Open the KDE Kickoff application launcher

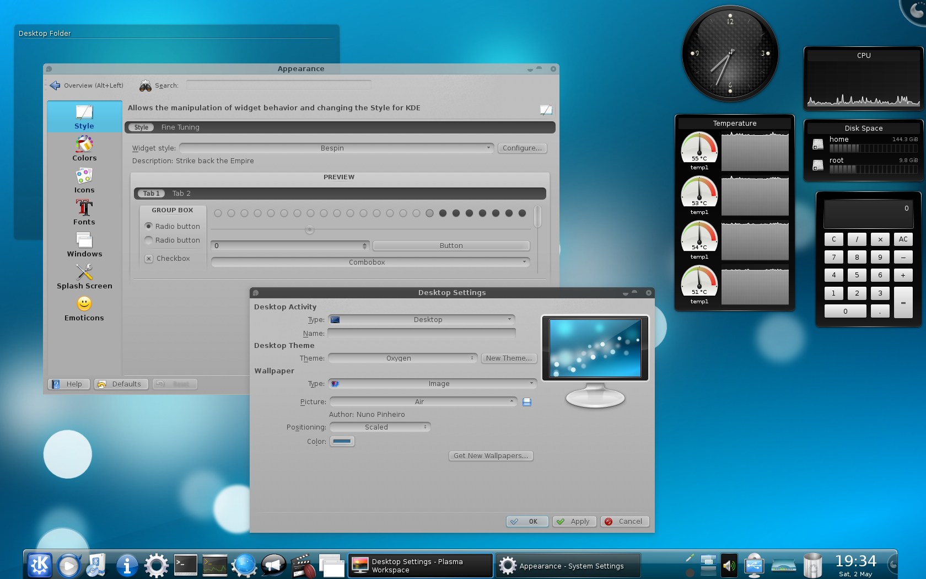[39, 565]
